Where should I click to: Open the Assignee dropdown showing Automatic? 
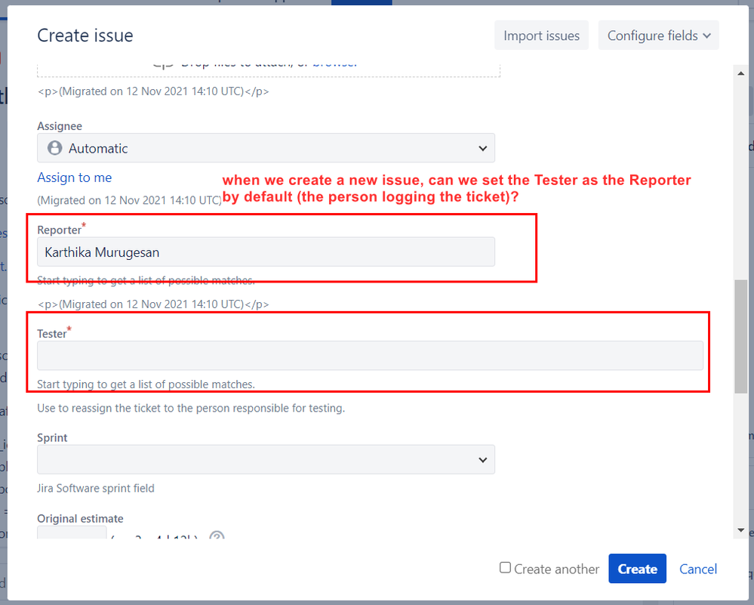pos(266,147)
